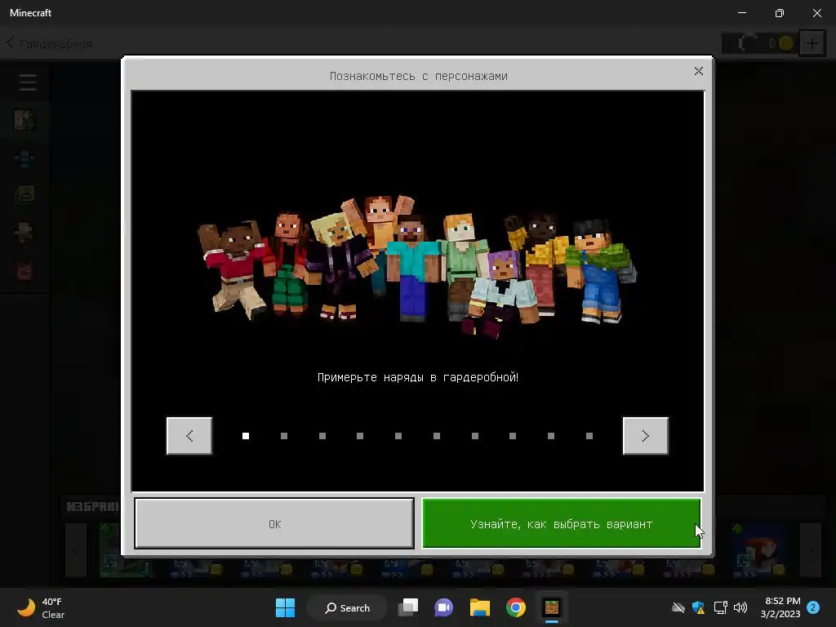This screenshot has height=627, width=836.
Task: Open the notification badge showing 2
Action: tap(813, 607)
